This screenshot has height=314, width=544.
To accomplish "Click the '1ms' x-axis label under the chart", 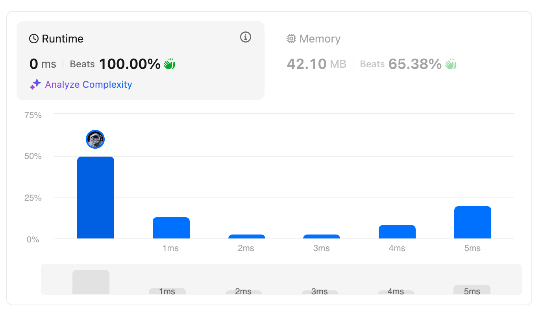I will (x=170, y=248).
